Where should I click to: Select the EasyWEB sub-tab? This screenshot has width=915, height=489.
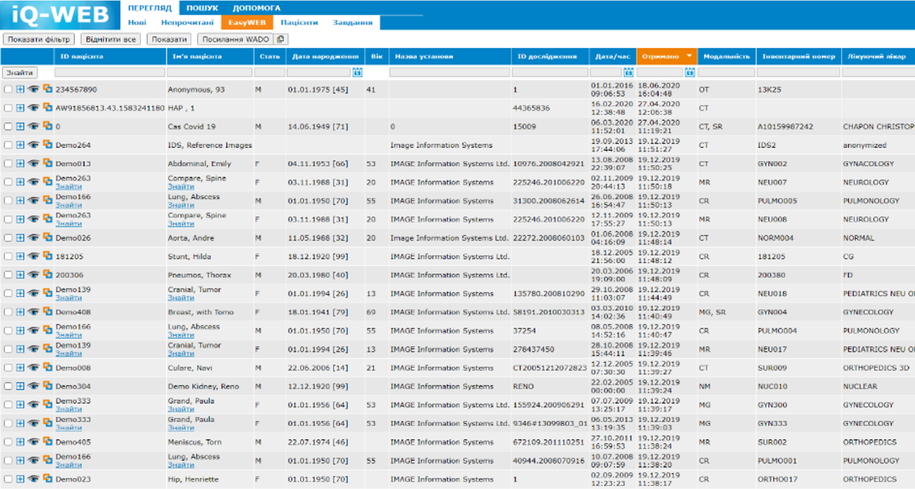pyautogui.click(x=247, y=23)
